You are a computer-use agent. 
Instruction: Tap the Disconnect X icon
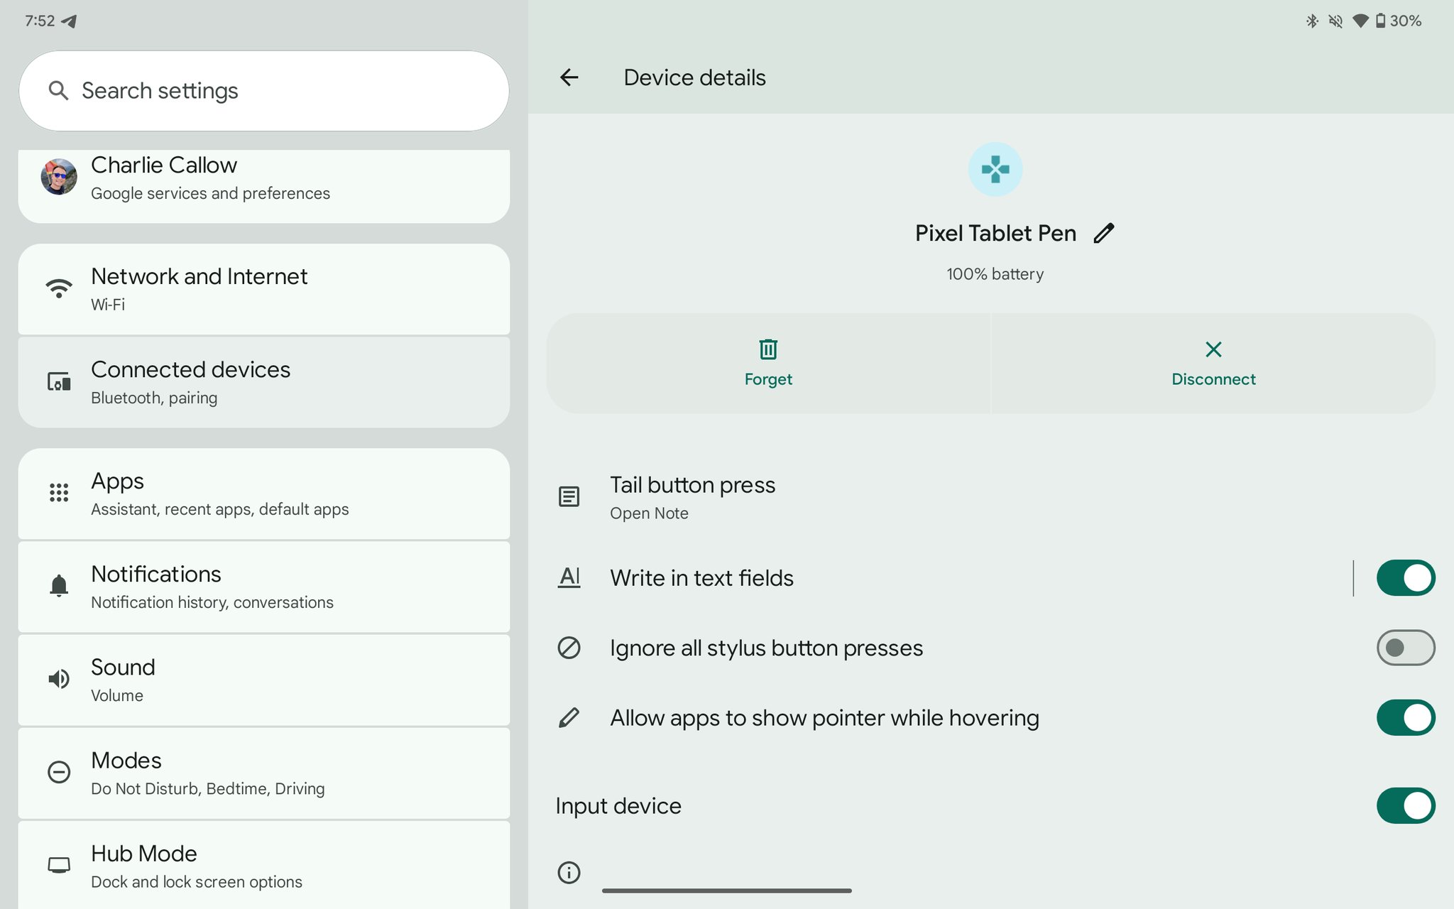(1213, 349)
